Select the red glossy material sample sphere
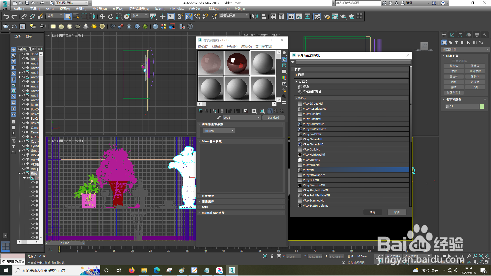The width and height of the screenshot is (491, 276). click(x=237, y=63)
